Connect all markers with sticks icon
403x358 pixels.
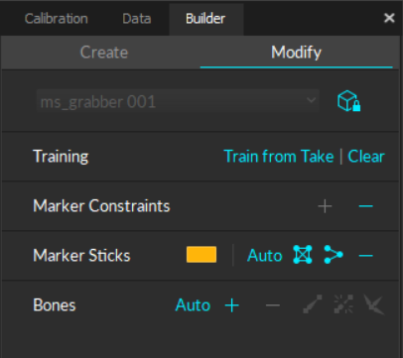[x=303, y=255]
